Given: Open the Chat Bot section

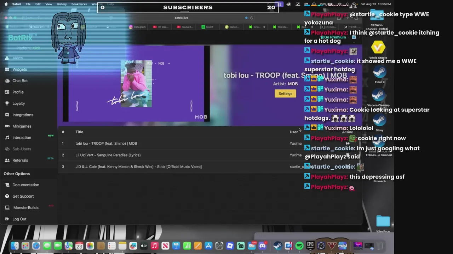Looking at the screenshot, I should click(x=20, y=81).
